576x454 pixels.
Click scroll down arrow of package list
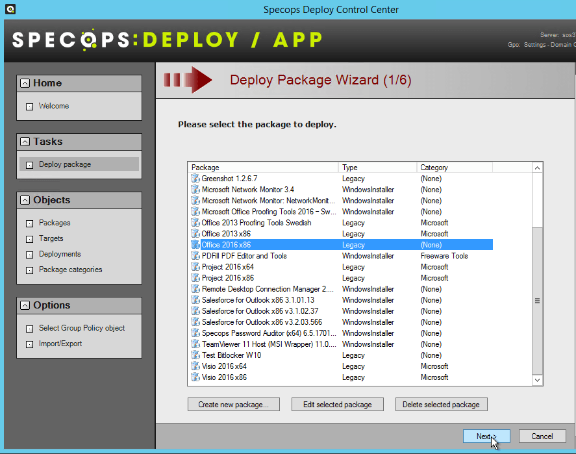(x=538, y=380)
